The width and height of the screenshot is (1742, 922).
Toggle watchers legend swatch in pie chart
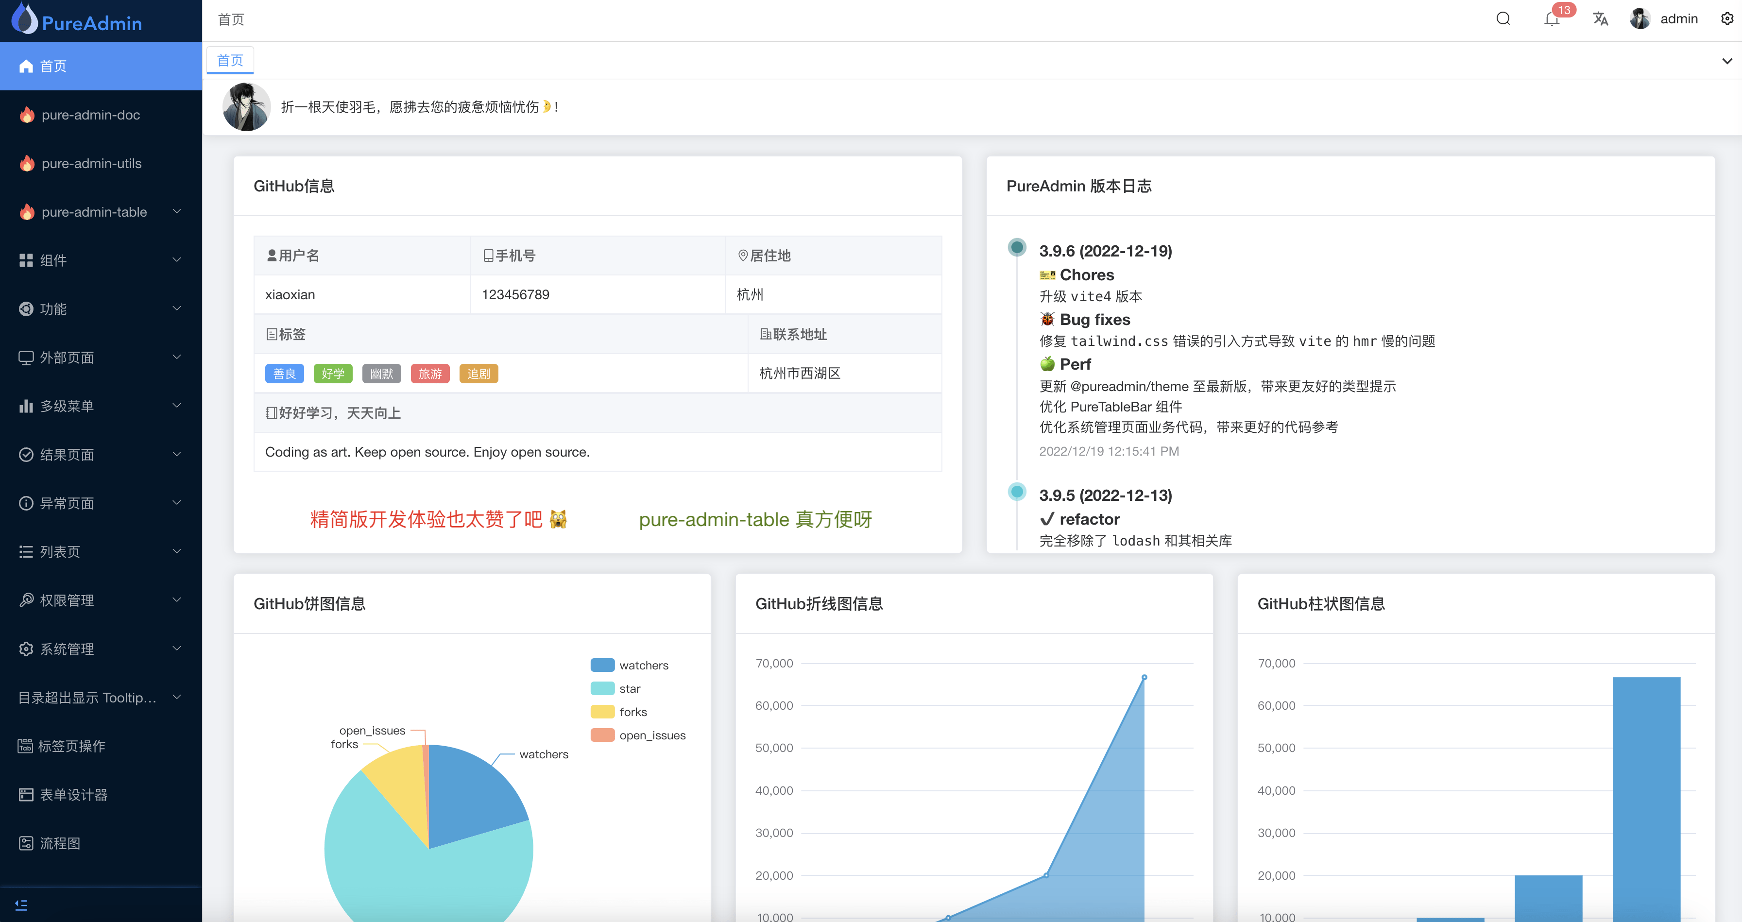tap(602, 665)
